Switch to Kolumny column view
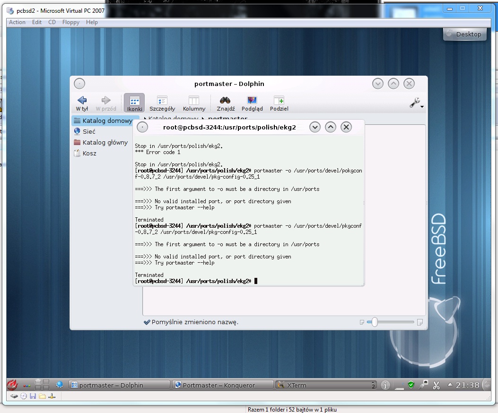 [194, 103]
